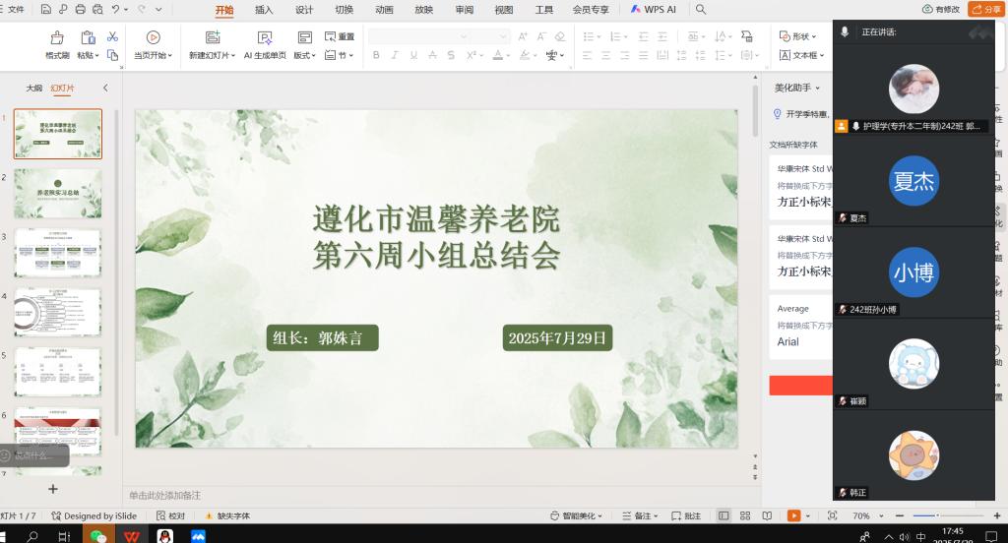Switch to normal view in status bar
This screenshot has height=543, width=1008.
(x=724, y=515)
